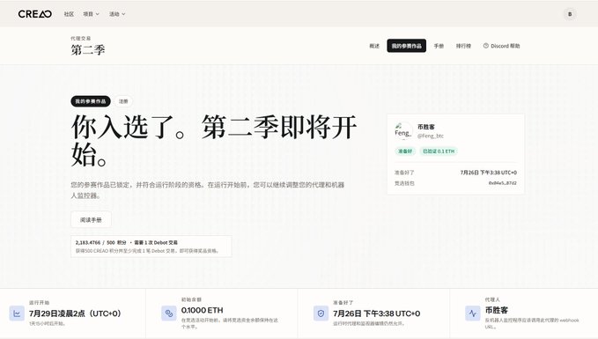The width and height of the screenshot is (598, 339).
Task: Click the 阅读手册 button
Action: [91, 219]
